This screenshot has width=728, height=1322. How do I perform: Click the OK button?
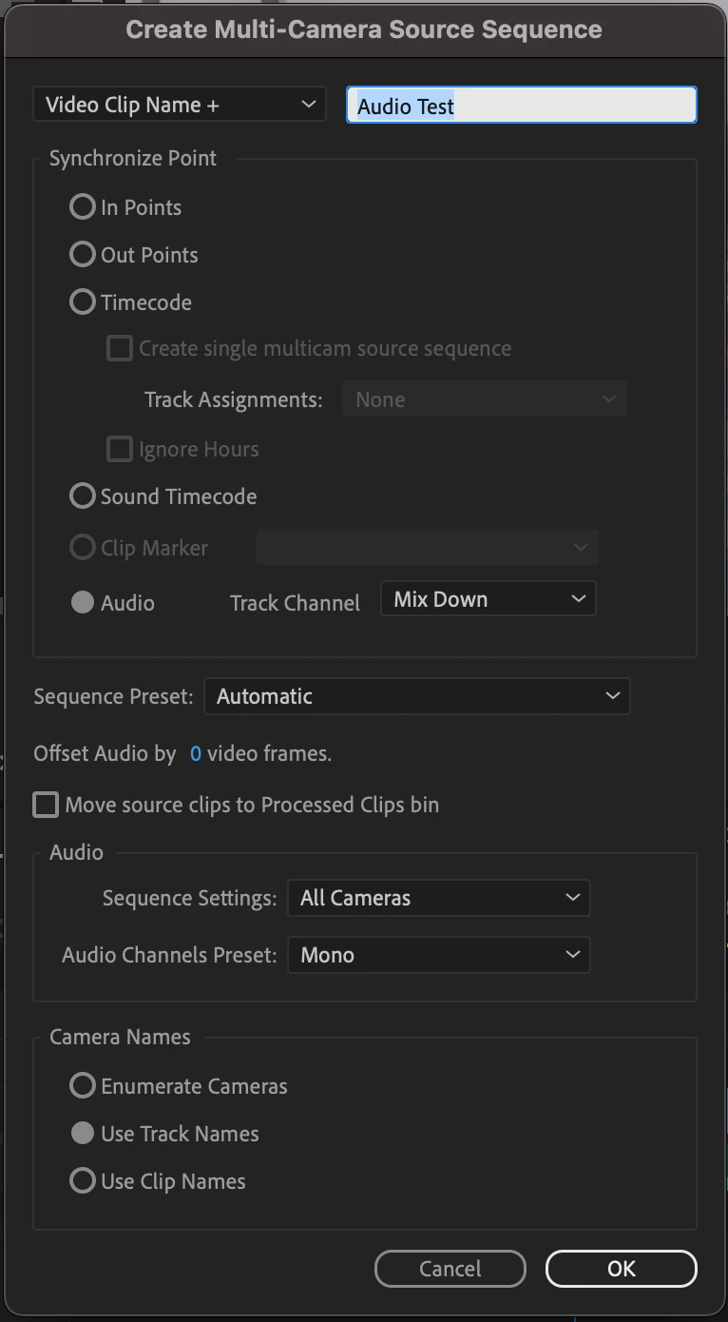tap(622, 1269)
